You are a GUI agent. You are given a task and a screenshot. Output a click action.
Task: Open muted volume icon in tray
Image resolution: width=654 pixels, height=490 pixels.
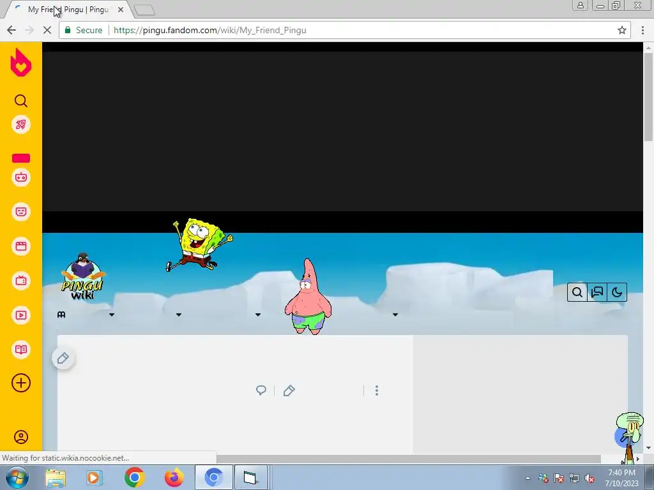pyautogui.click(x=589, y=479)
